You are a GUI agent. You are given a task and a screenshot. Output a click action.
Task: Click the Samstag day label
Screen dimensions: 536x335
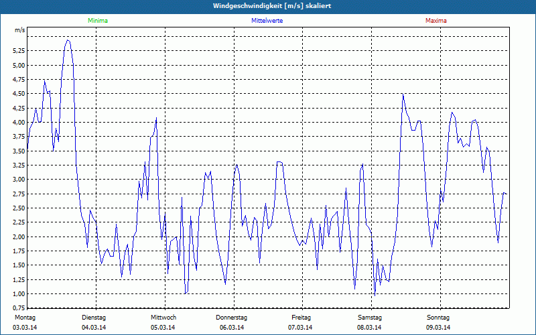tap(370, 317)
